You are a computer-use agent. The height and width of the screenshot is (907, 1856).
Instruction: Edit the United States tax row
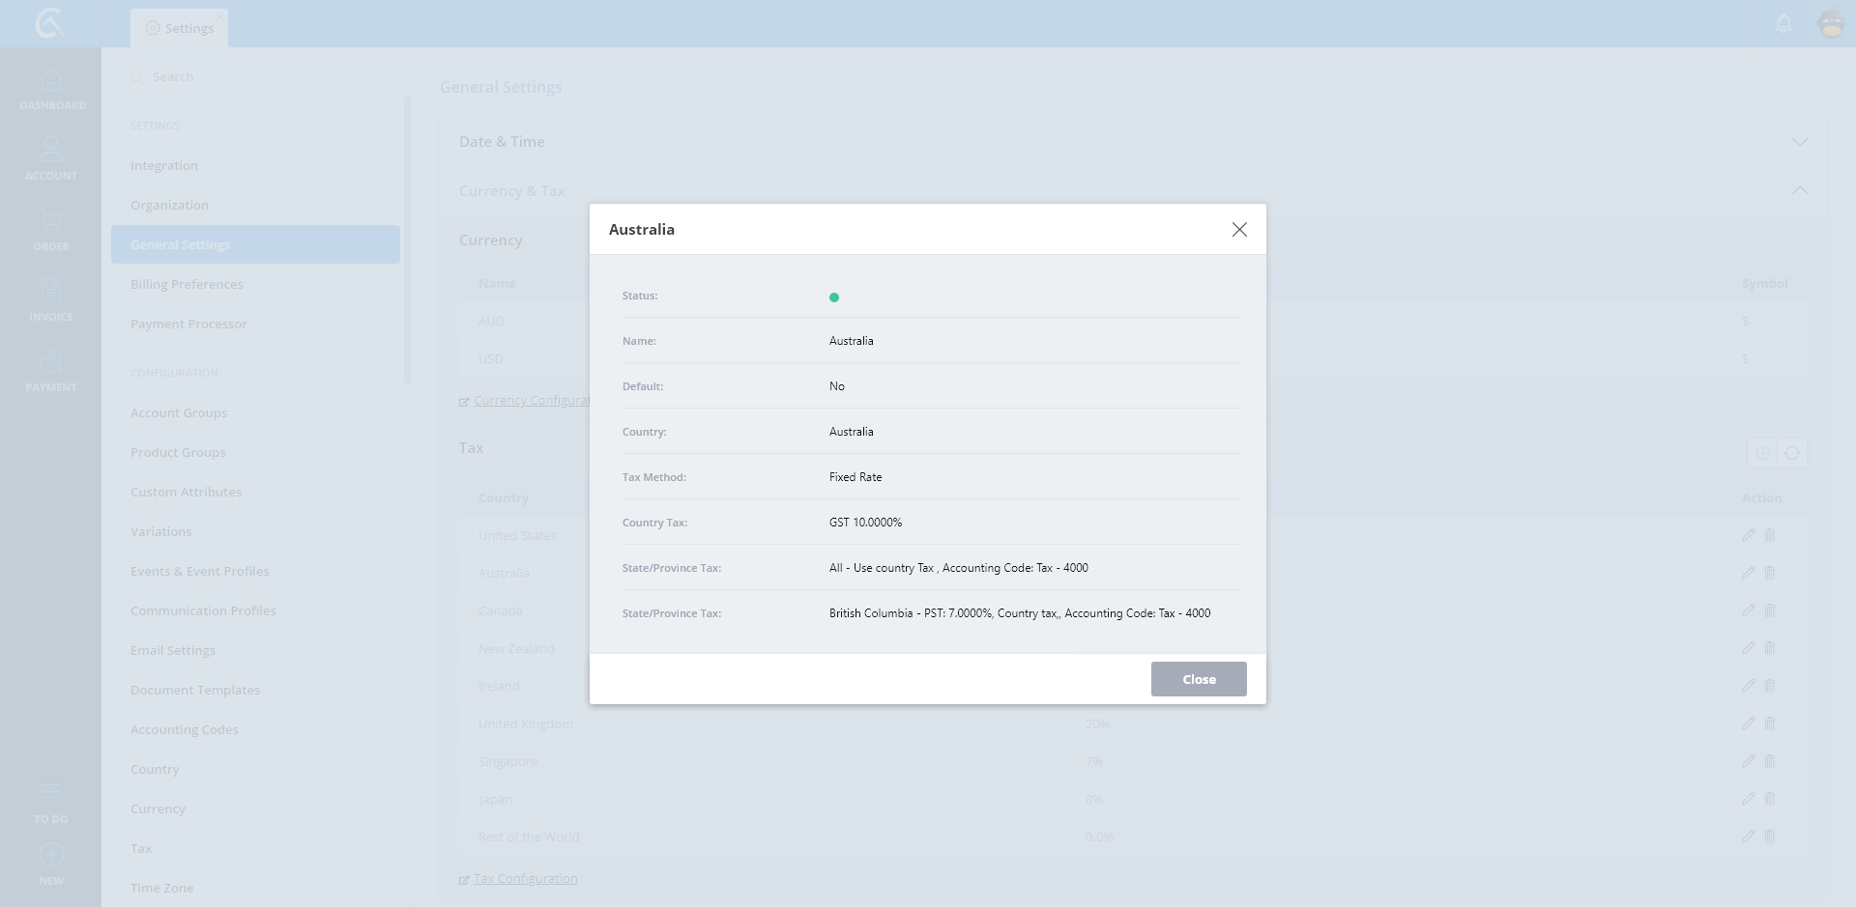(x=1748, y=535)
